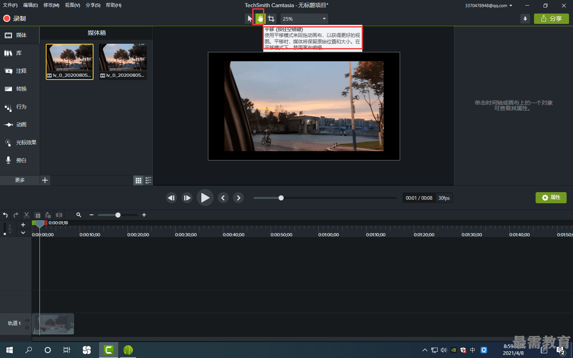Viewport: 573px width, 358px height.
Task: Select the arrow edit mode tool
Action: (249, 19)
